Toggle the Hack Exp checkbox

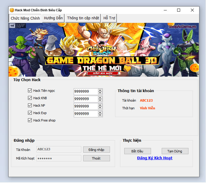(30, 113)
